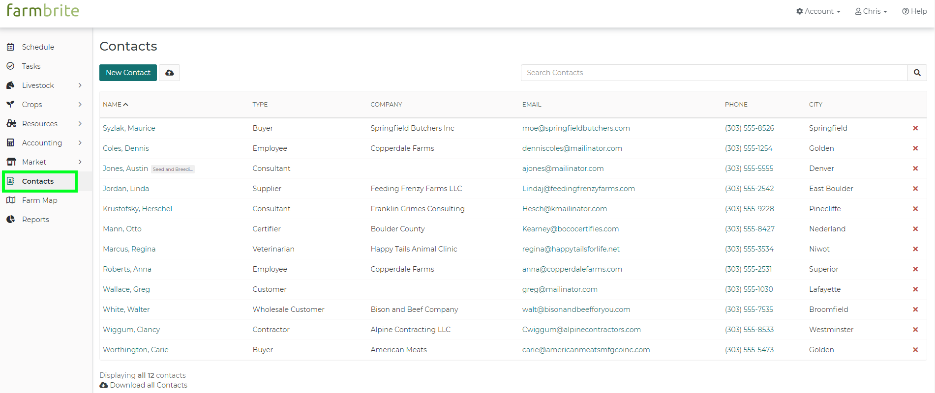Screen dimensions: 935x393
Task: Click phone number (303) 555-2542
Action: click(750, 189)
